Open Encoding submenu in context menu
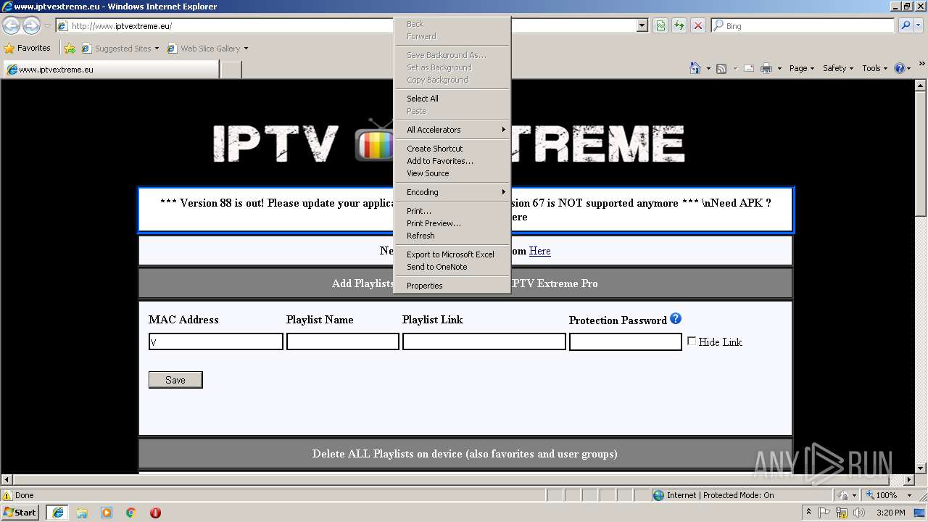Screen dimensions: 928x522 pyautogui.click(x=452, y=192)
